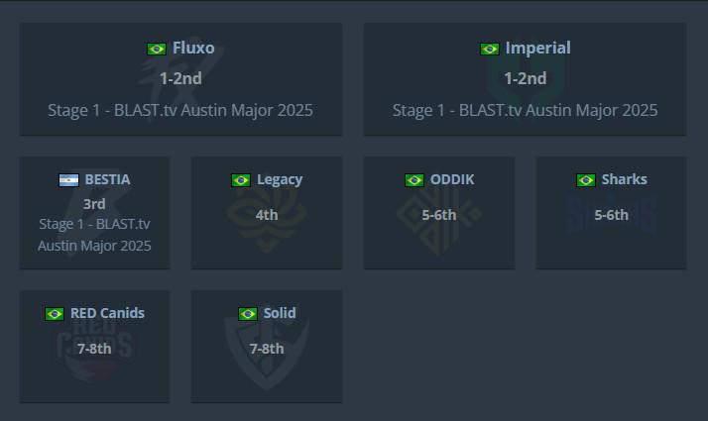708x421 pixels.
Task: Click the Brazil flag beside Legacy
Action: pyautogui.click(x=241, y=180)
